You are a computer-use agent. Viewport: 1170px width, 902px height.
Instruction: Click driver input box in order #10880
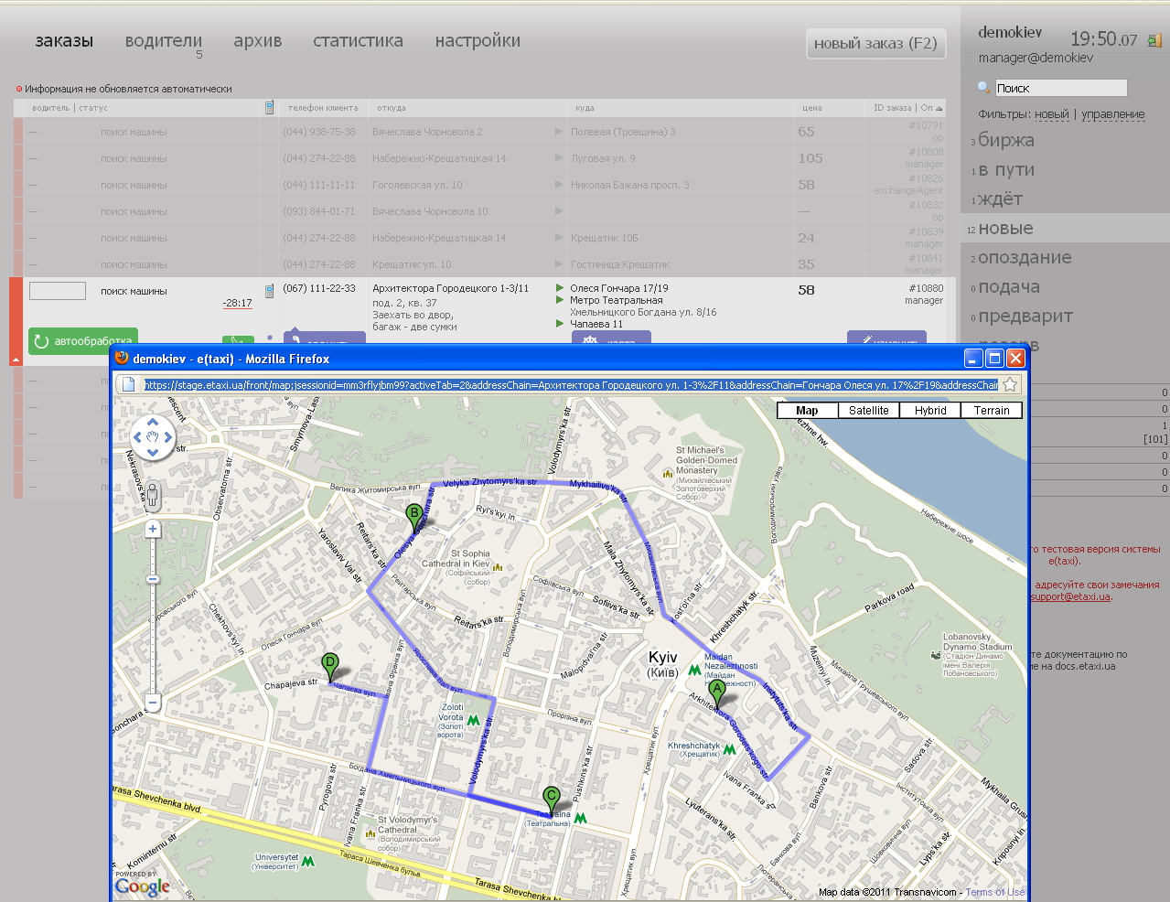58,291
